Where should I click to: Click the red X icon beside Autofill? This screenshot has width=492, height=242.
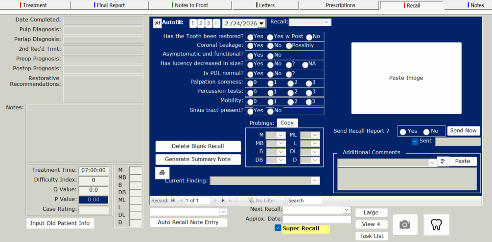(157, 23)
